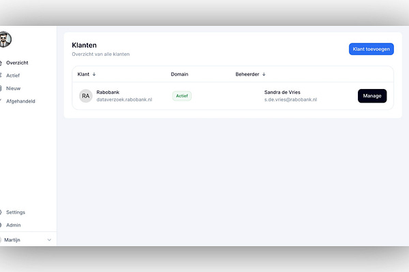Click 'Overzicht van alle klanten' subtitle
Screen dimensions: 409x272
101,54
